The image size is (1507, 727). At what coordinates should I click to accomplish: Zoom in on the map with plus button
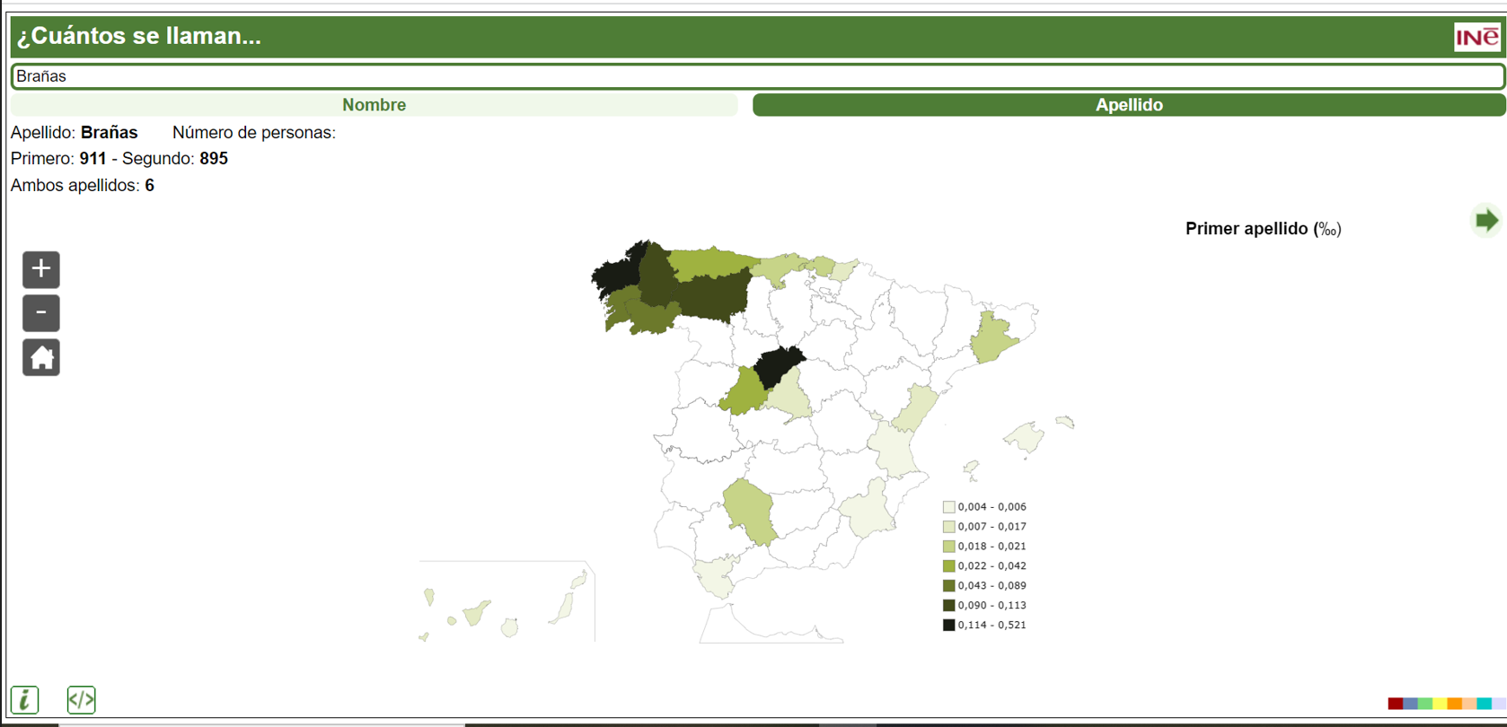point(41,269)
